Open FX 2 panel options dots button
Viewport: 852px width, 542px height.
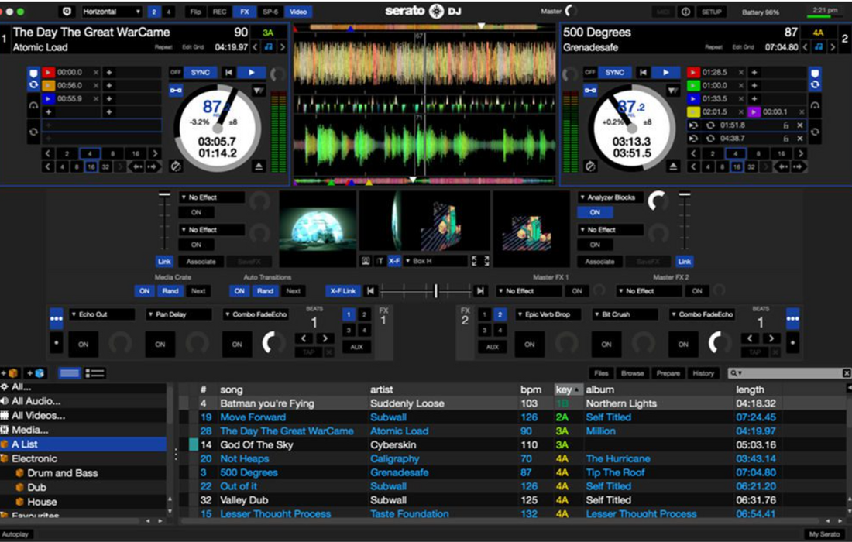coord(793,319)
